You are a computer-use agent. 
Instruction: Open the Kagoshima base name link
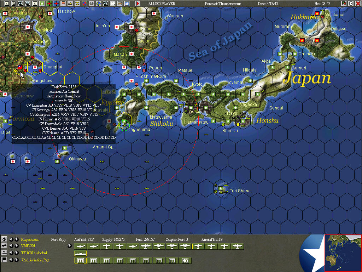pos(30,239)
